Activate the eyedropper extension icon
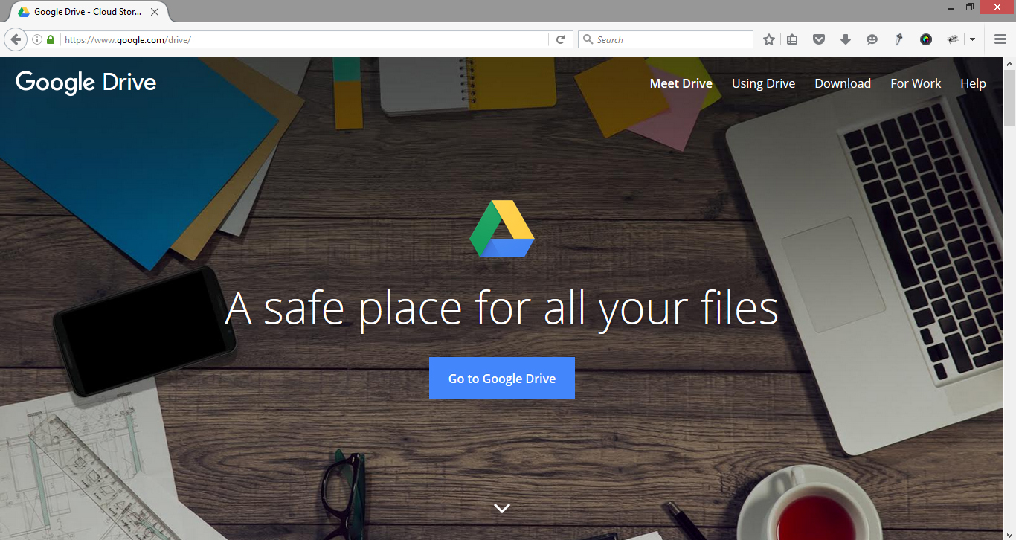Viewport: 1016px width, 540px height. point(898,39)
